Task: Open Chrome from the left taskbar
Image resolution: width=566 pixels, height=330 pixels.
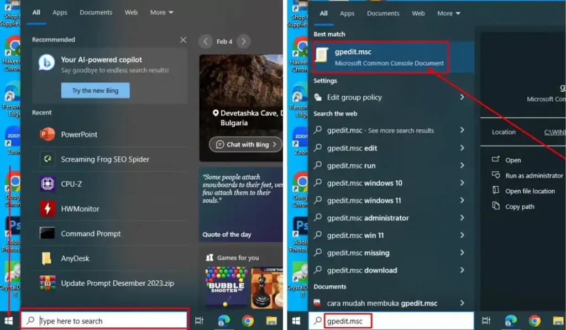Action: 248,321
